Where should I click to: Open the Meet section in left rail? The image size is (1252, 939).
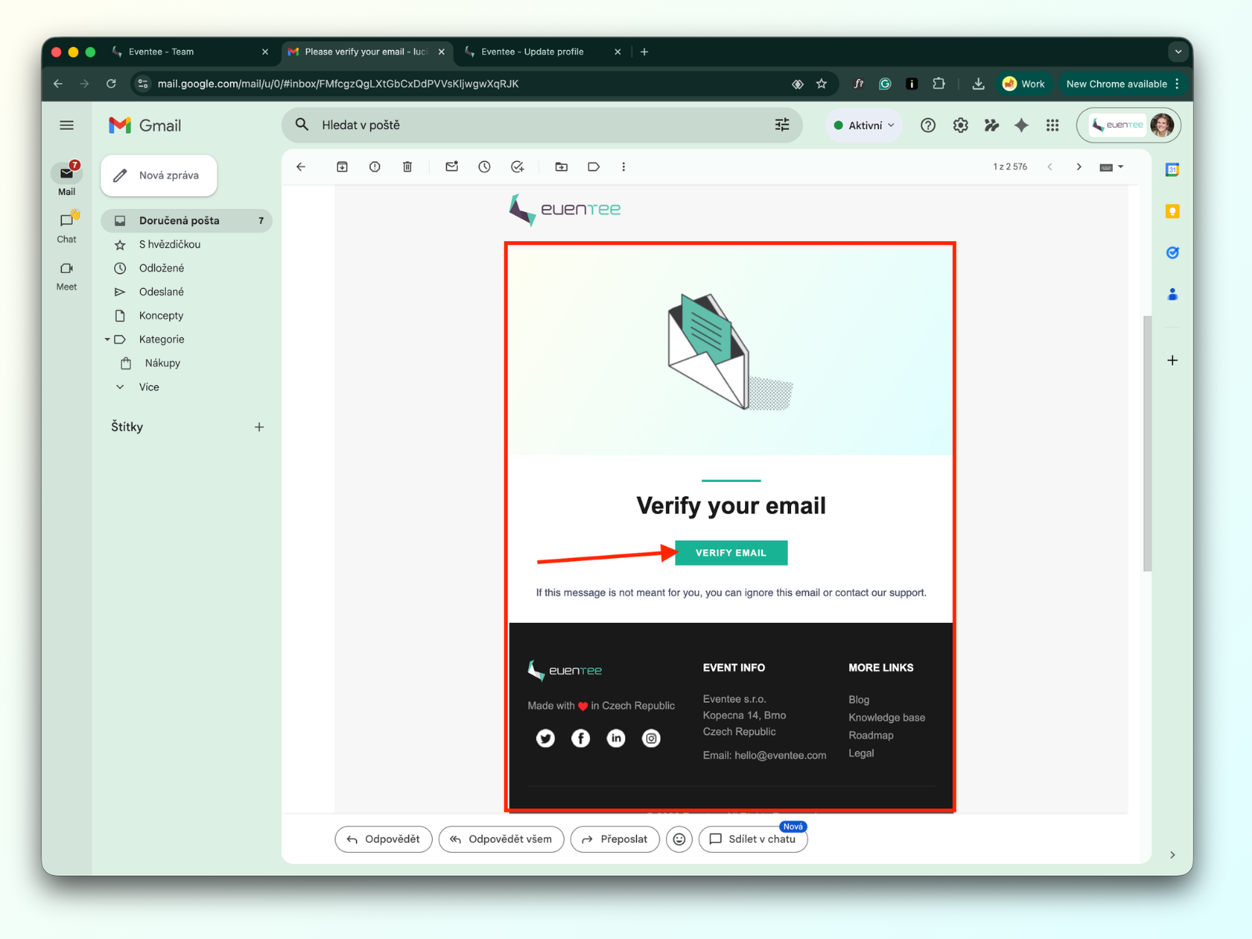(x=67, y=275)
